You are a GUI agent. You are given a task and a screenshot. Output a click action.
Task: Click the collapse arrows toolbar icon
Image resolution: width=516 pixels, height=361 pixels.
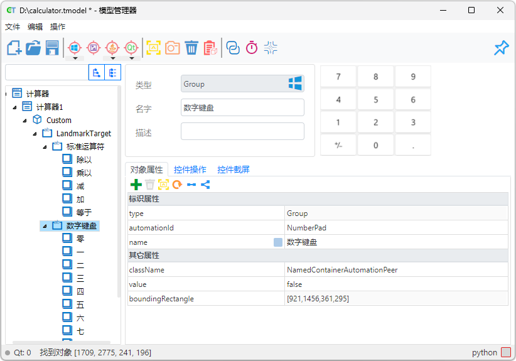(271, 48)
